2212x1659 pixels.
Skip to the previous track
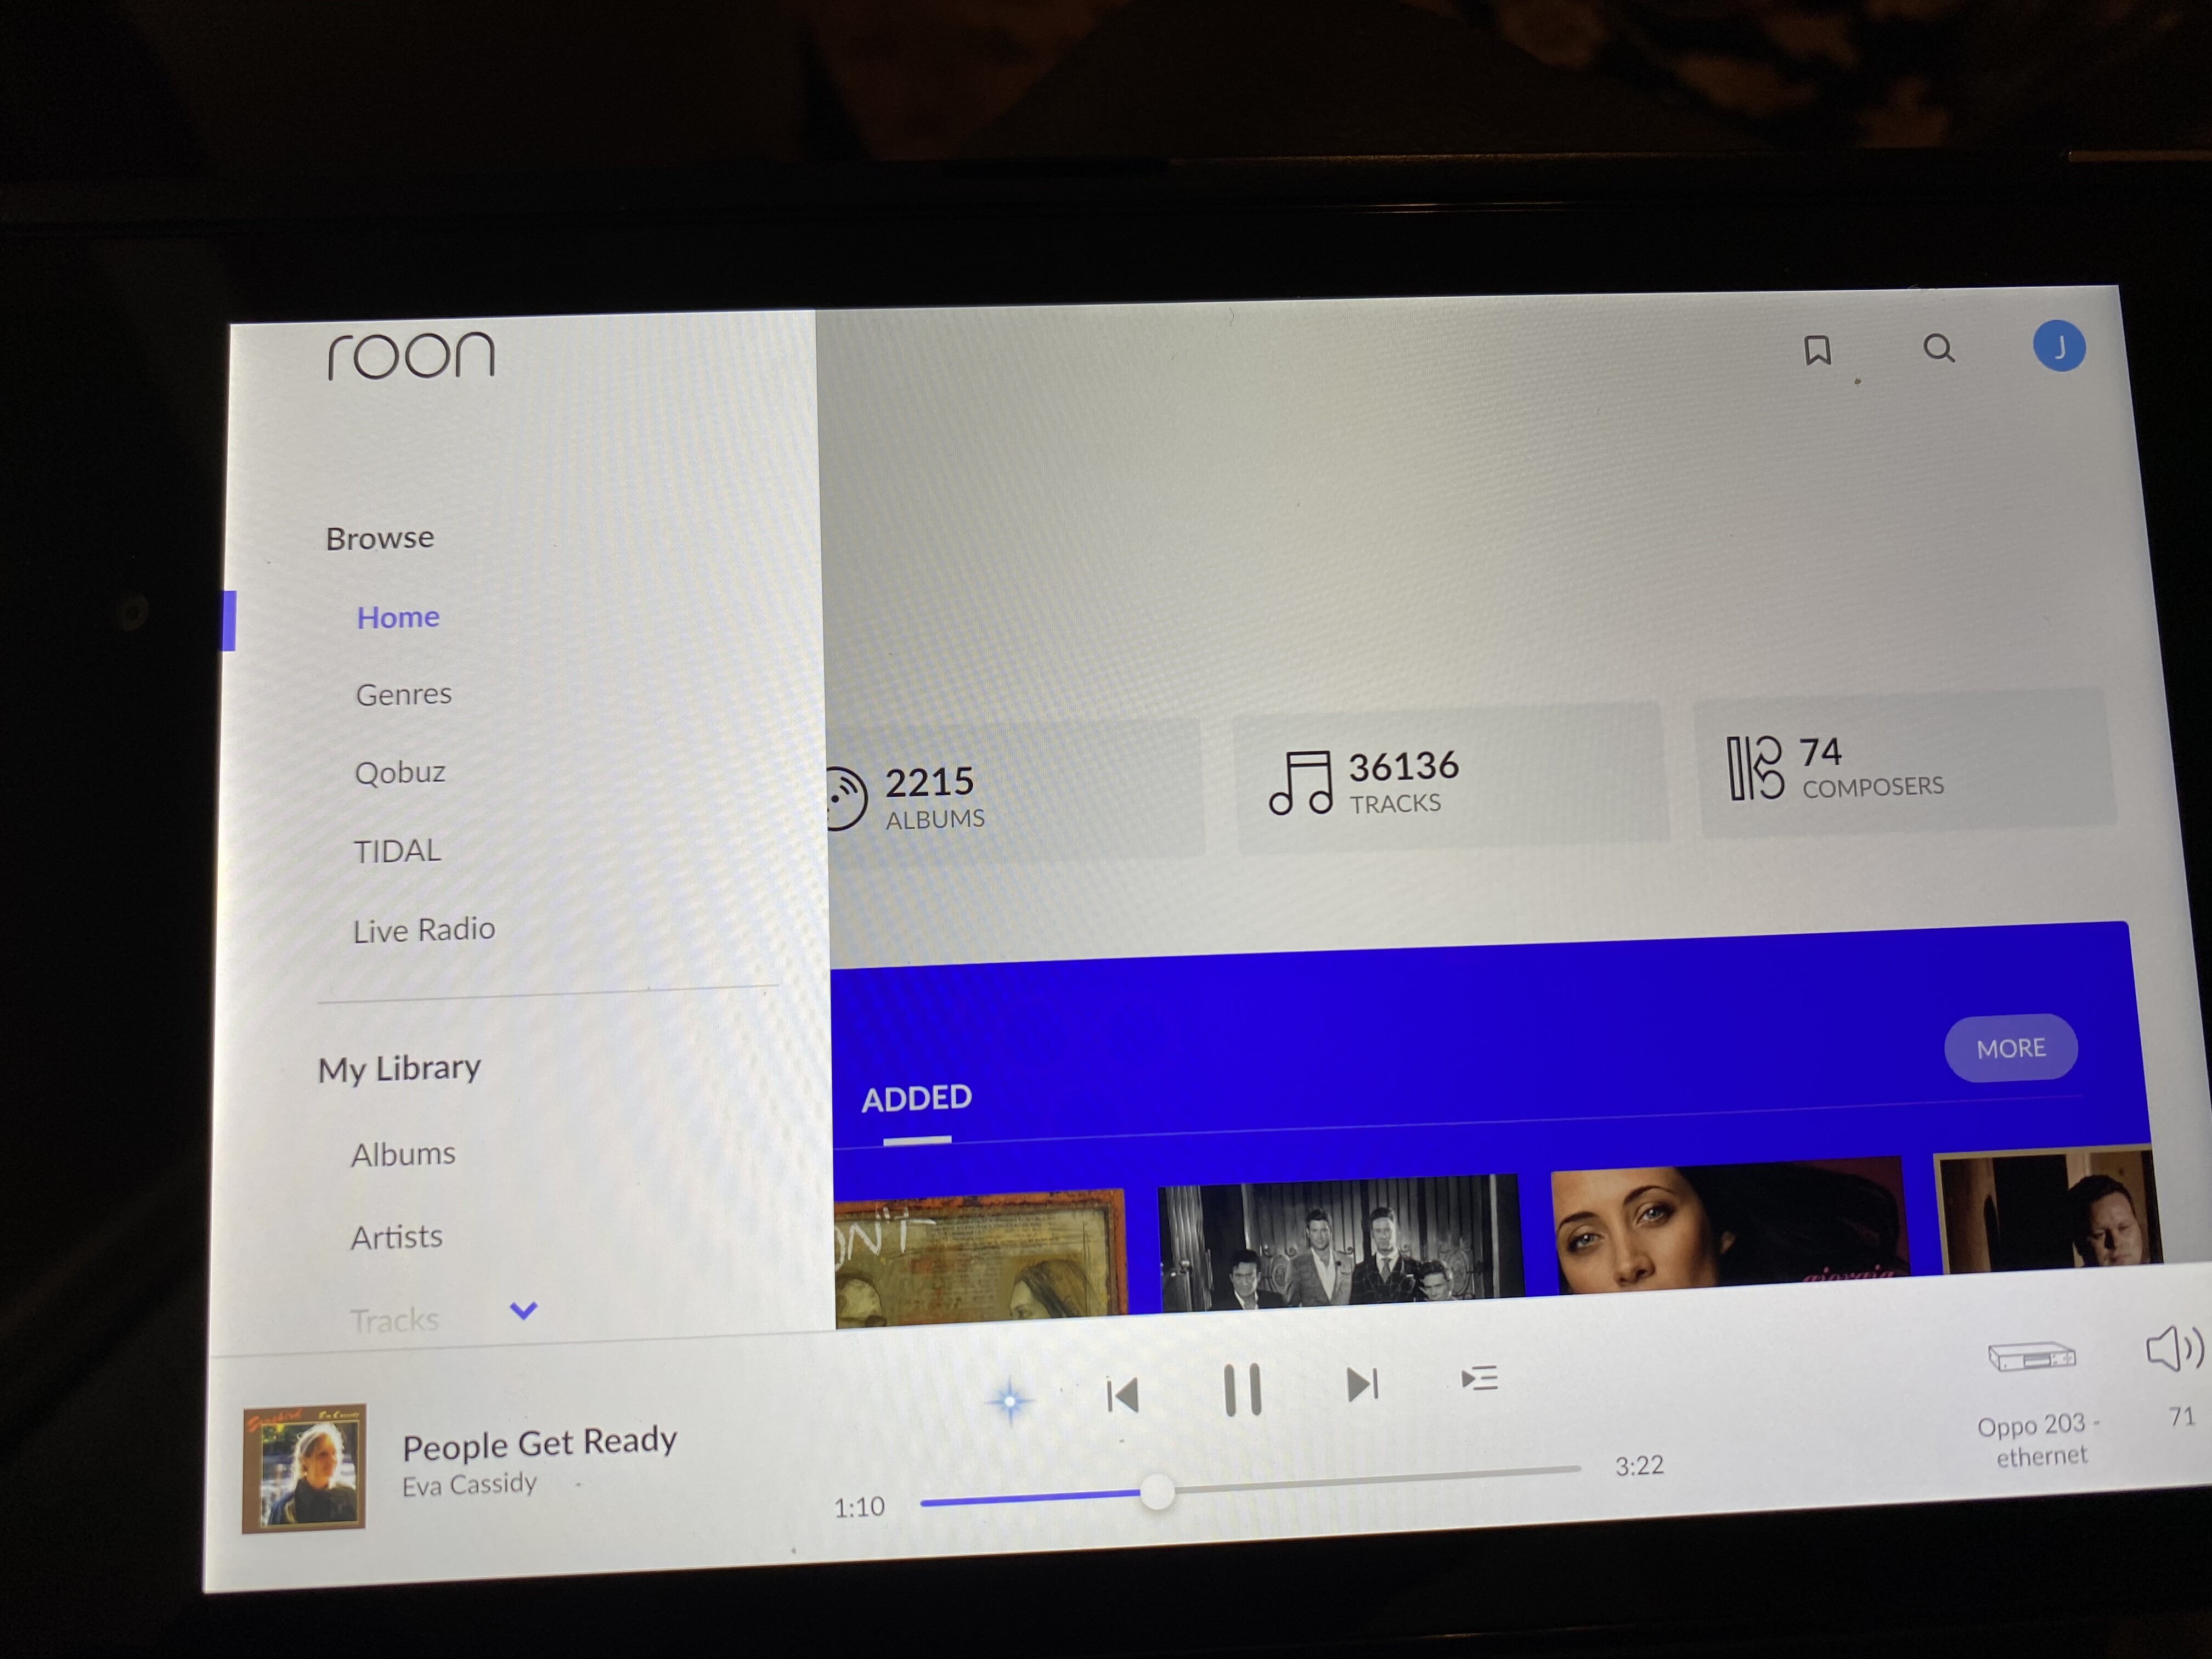click(x=1123, y=1394)
